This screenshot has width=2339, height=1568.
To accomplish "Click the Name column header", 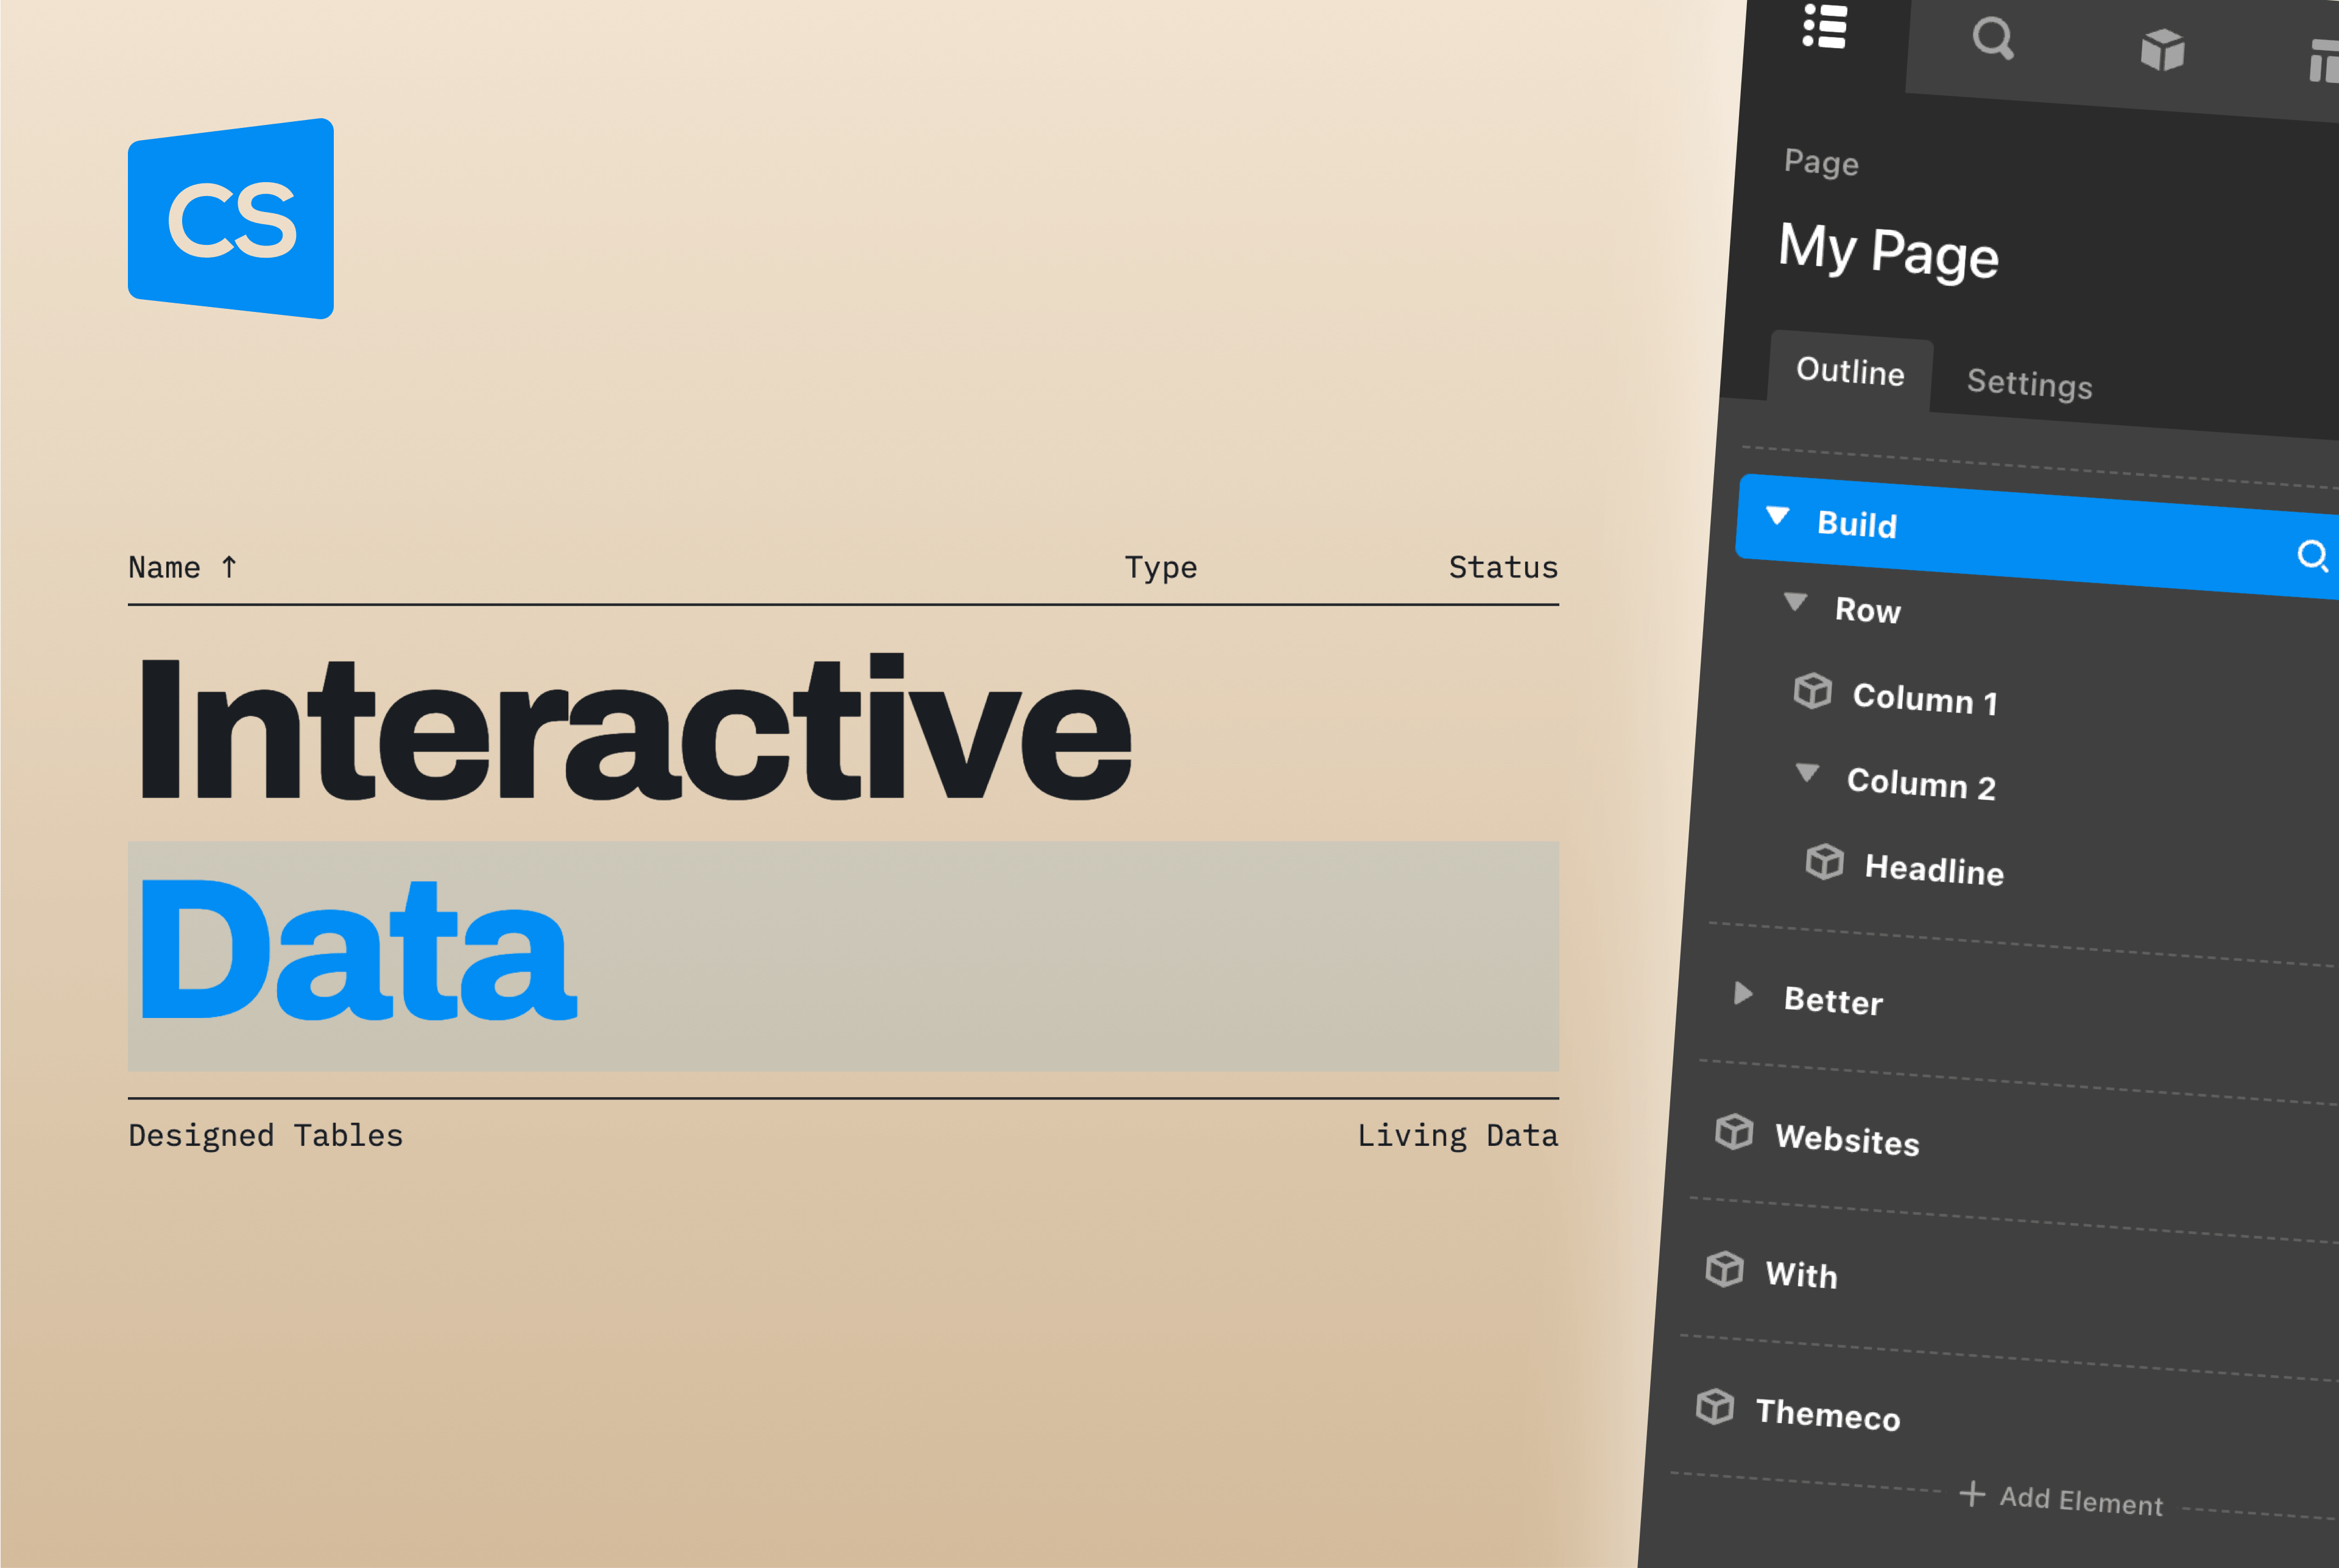I will (164, 567).
